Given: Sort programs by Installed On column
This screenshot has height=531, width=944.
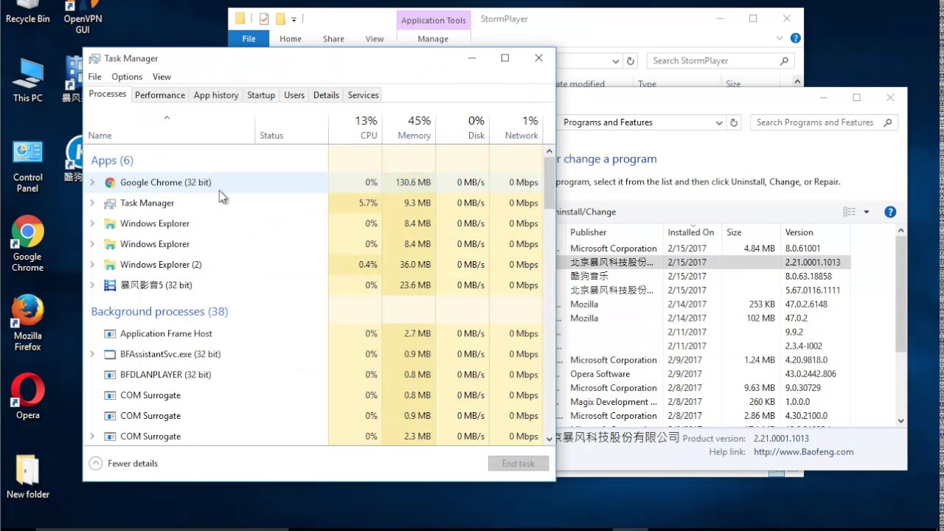Looking at the screenshot, I should pyautogui.click(x=692, y=232).
